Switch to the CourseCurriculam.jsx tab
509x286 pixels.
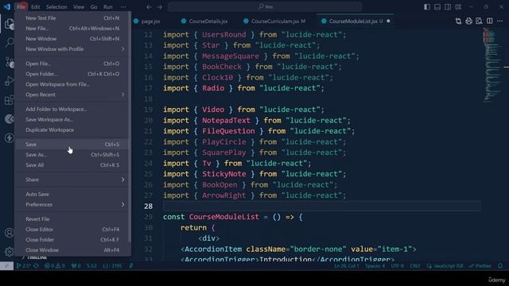[274, 21]
